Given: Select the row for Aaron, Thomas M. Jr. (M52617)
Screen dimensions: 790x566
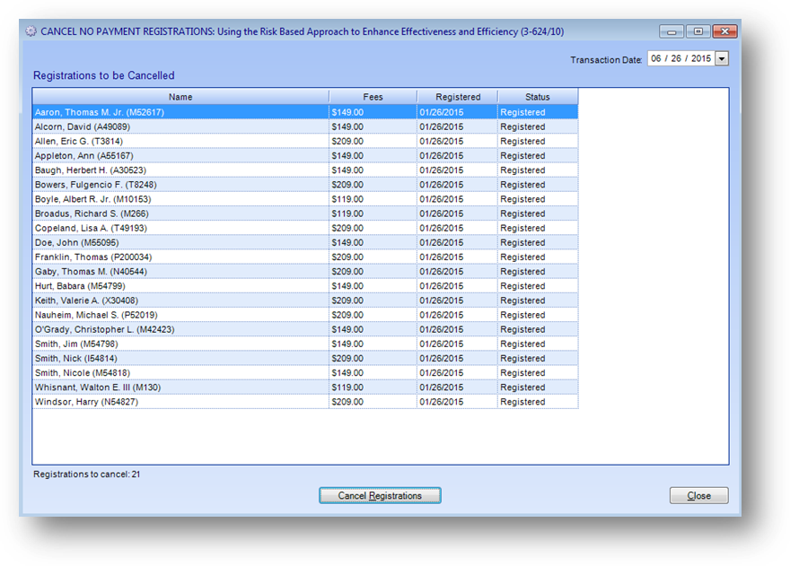Looking at the screenshot, I should pyautogui.click(x=305, y=112).
